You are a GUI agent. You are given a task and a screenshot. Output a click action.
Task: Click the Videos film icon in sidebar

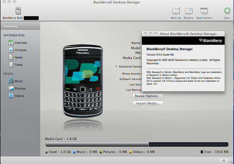[11, 96]
